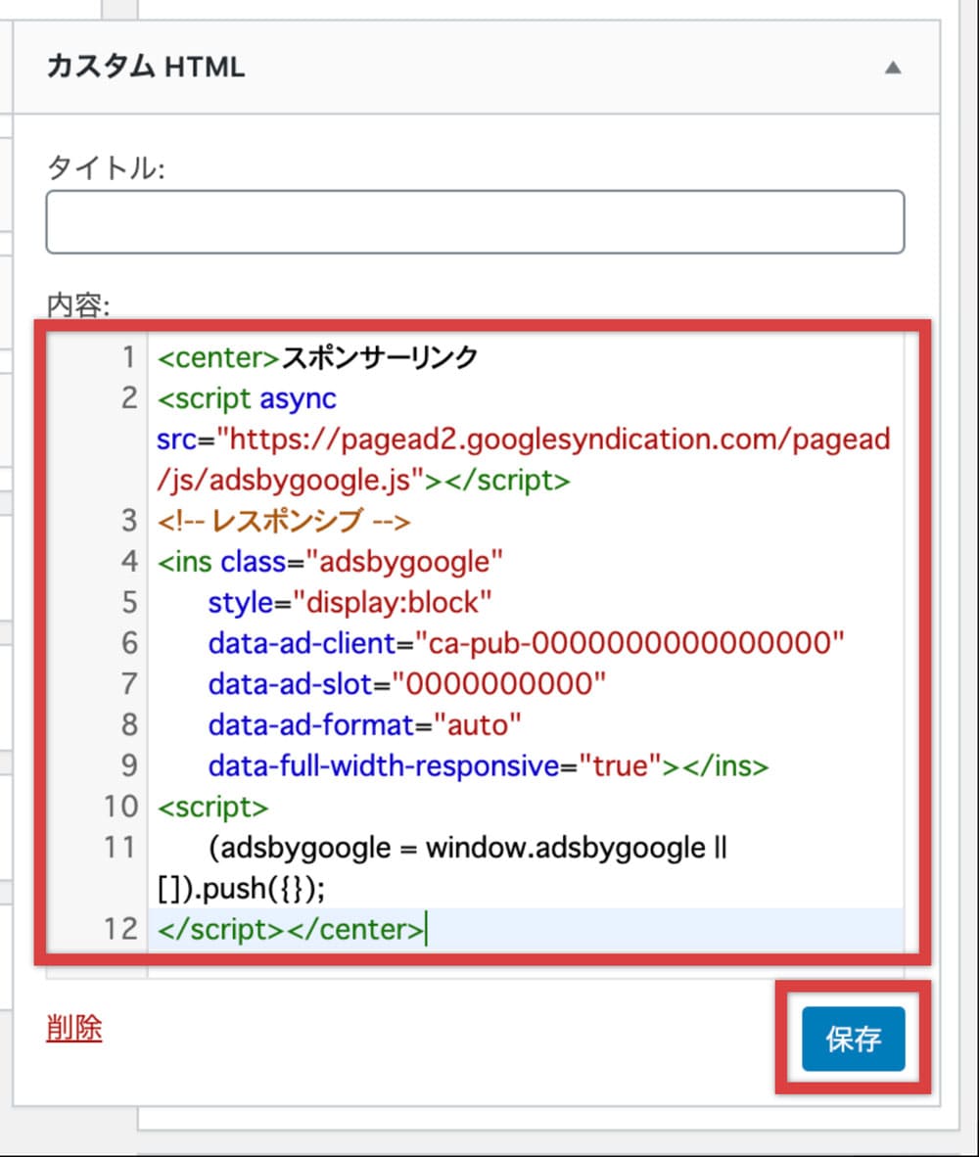Click the data-ad-client code line
Screen dimensions: 979x1157
(x=526, y=643)
